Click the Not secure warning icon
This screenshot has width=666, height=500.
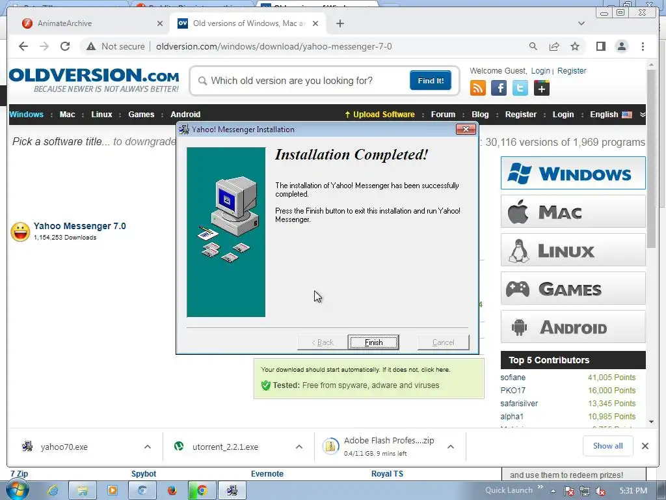91,46
